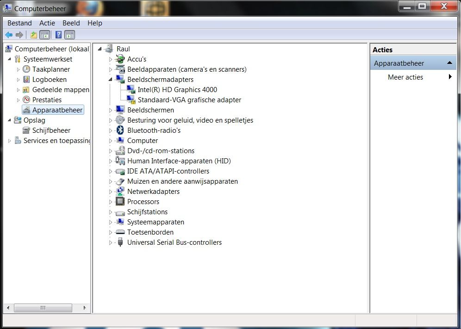
Task: Click the Bluetooth-radio's icon
Action: pyautogui.click(x=120, y=130)
